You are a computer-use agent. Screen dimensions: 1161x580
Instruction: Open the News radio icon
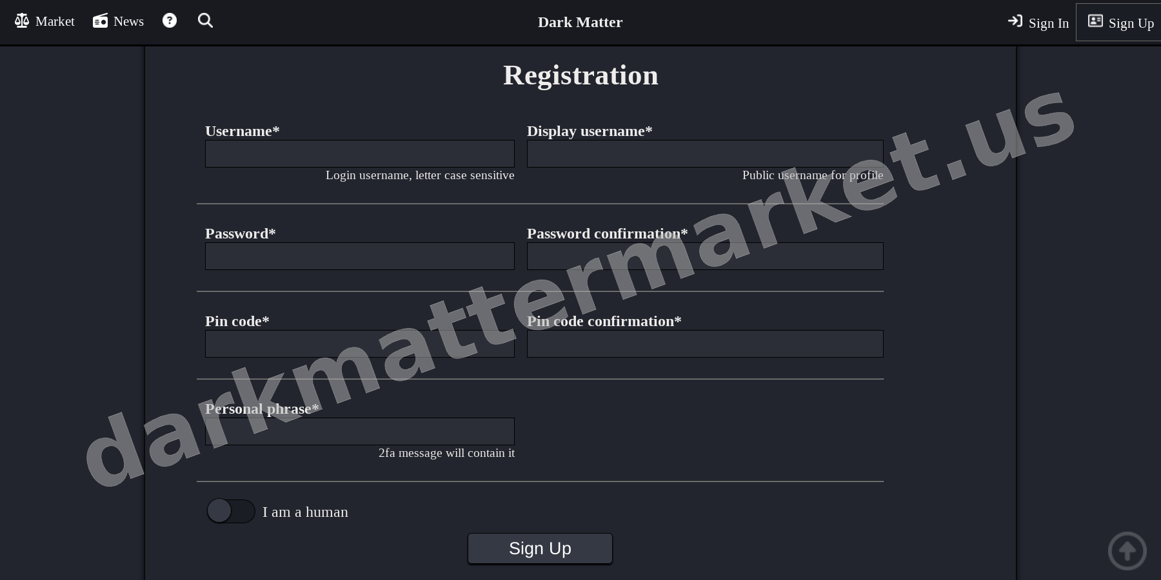point(100,20)
